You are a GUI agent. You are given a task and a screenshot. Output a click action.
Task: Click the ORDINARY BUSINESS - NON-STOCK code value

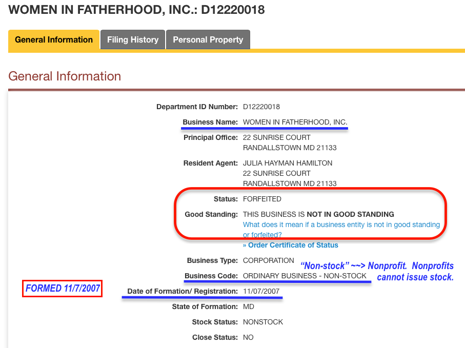coord(305,276)
